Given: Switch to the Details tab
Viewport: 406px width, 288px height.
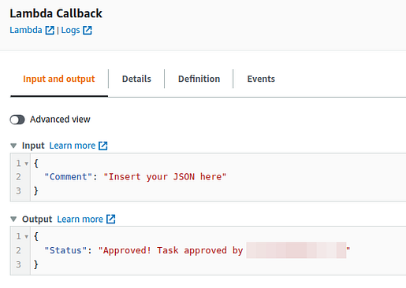Looking at the screenshot, I should [136, 79].
